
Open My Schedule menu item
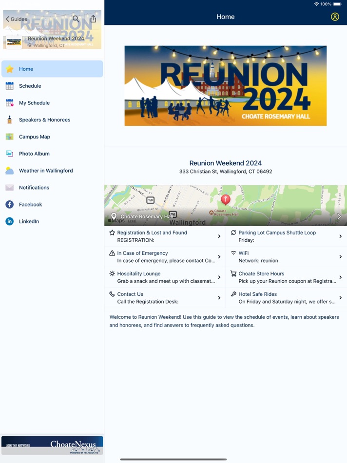(x=52, y=103)
